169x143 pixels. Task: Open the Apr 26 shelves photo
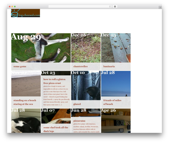click(116, 121)
